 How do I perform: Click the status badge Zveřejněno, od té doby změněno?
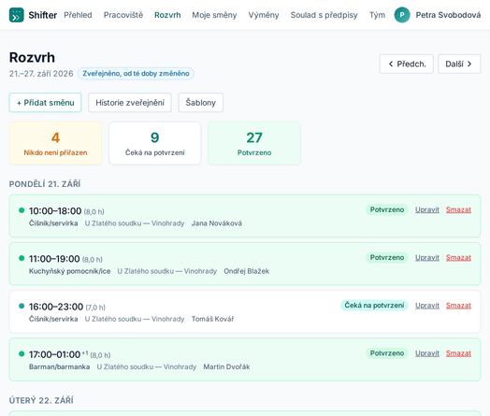click(136, 74)
